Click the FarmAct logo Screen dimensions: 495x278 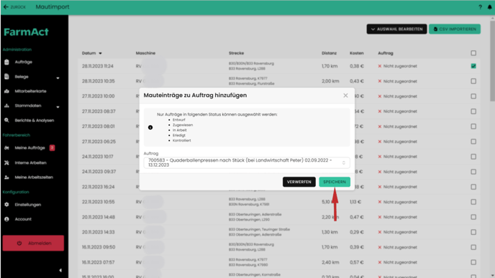(x=26, y=32)
